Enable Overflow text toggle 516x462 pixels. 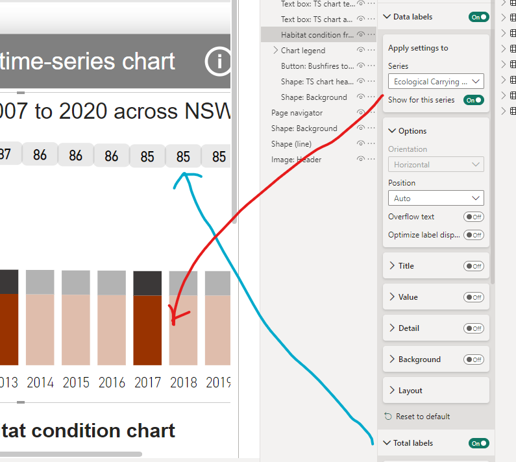[474, 217]
